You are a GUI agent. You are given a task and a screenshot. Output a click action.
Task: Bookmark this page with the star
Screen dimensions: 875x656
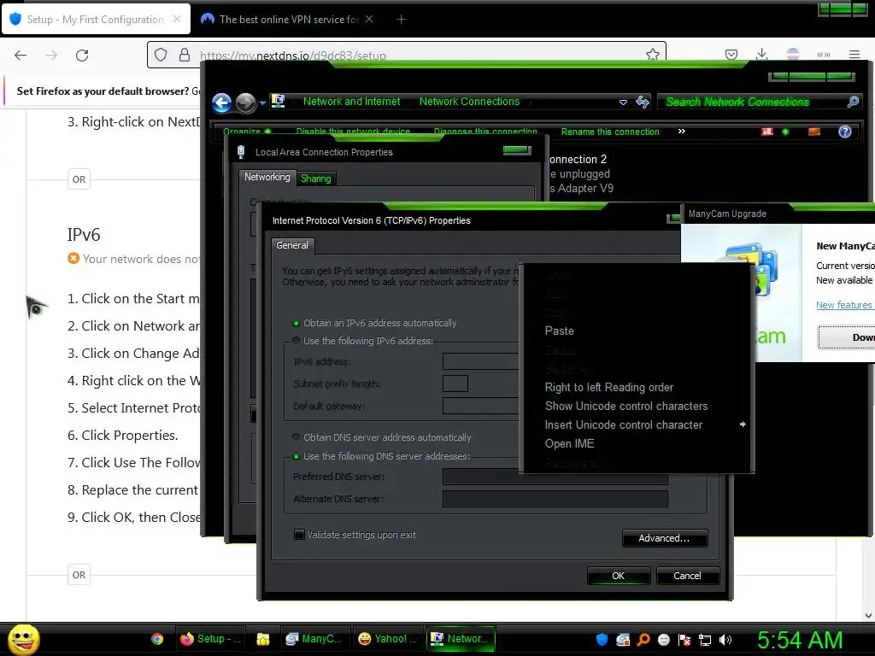pyautogui.click(x=652, y=55)
